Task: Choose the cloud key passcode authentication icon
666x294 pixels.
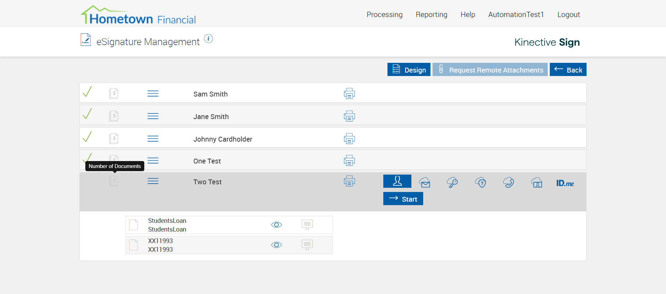Action: coord(452,182)
